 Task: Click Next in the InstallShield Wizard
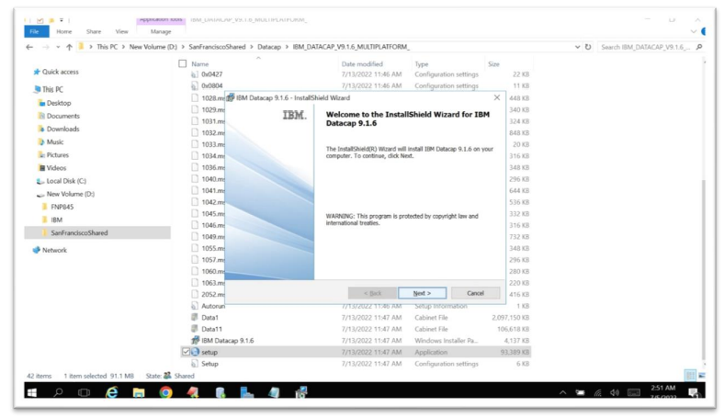click(422, 293)
